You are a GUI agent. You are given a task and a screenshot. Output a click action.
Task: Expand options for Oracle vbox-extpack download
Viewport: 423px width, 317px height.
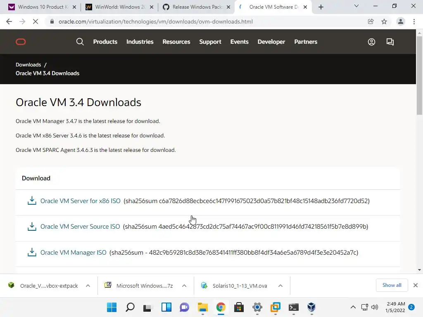[x=88, y=286]
